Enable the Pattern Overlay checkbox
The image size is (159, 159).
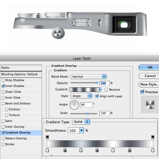(x=3, y=139)
